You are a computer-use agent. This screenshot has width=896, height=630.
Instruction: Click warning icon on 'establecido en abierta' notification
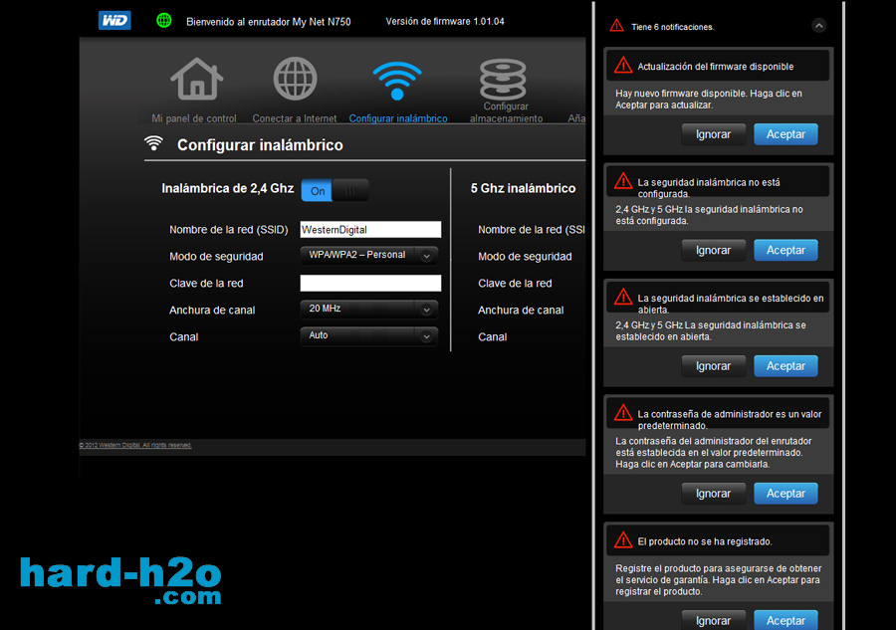[623, 298]
